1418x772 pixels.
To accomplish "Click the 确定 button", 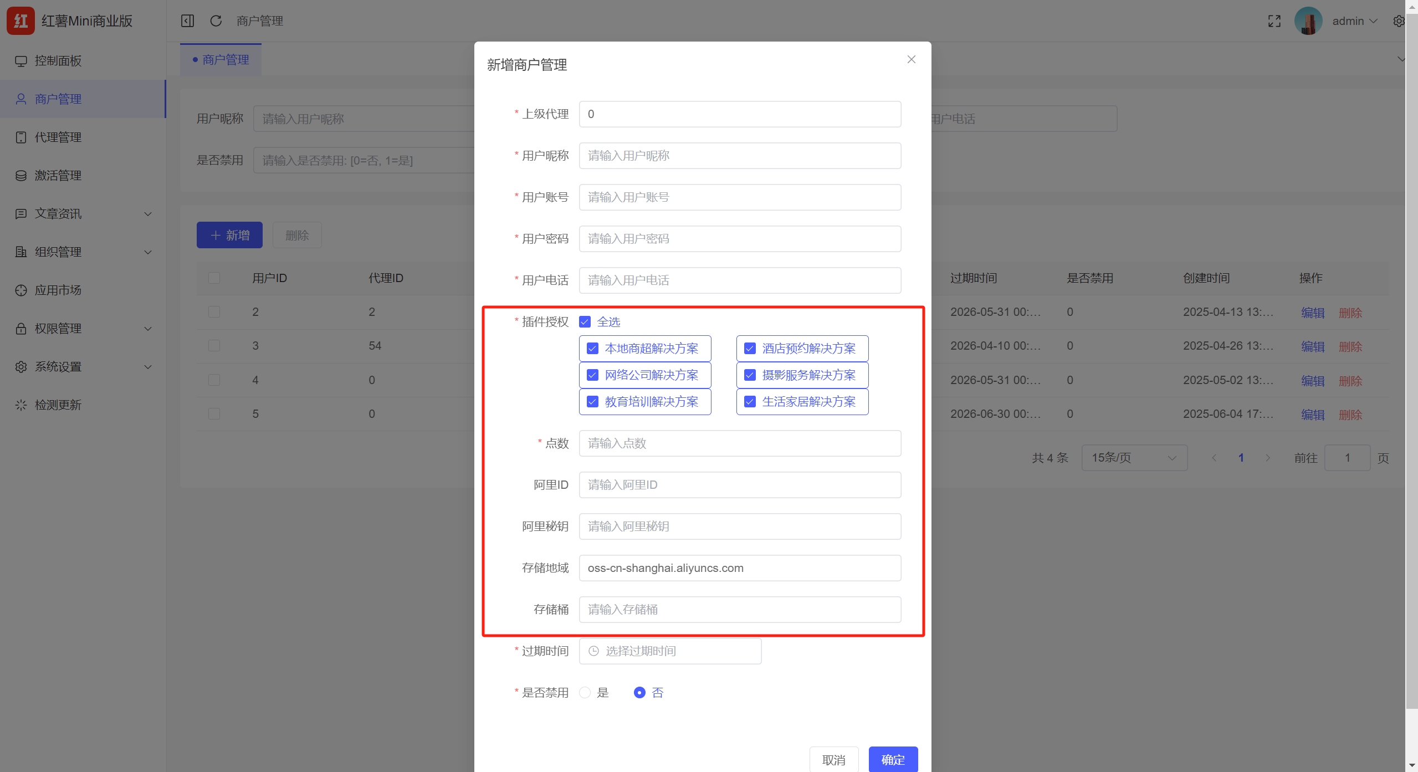I will [893, 760].
